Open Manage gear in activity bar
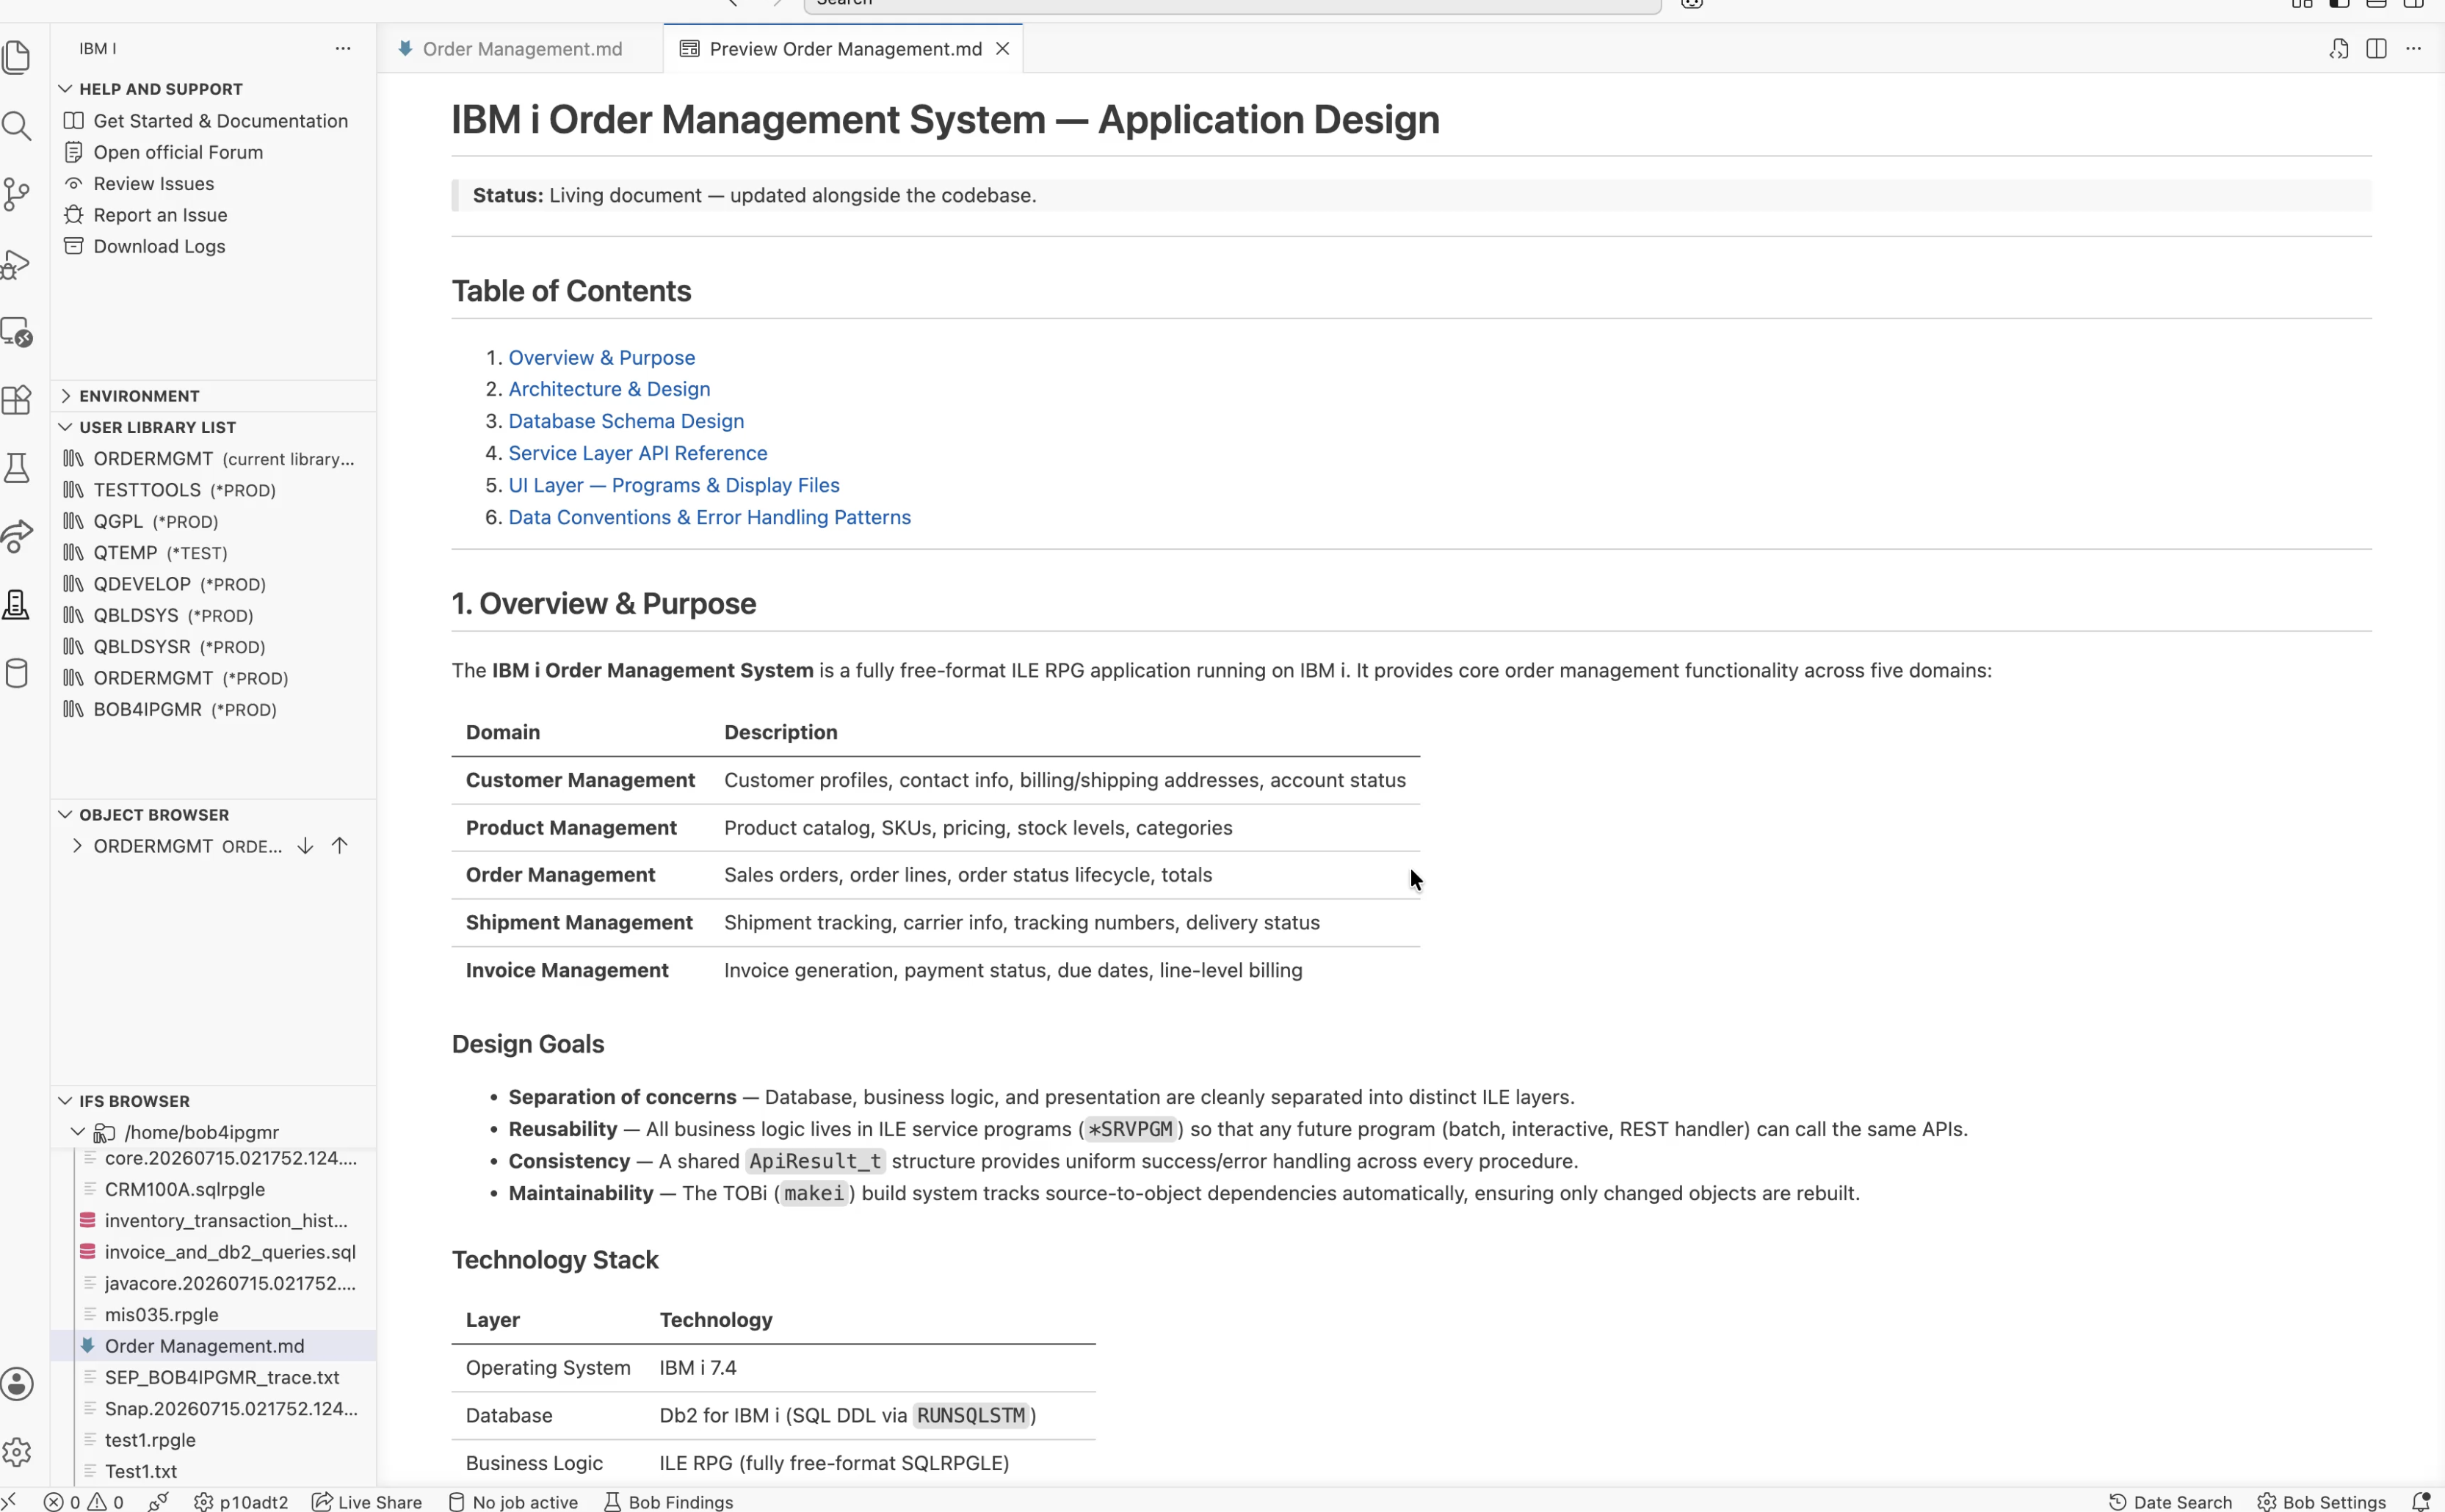Image resolution: width=2445 pixels, height=1512 pixels. 17,1452
